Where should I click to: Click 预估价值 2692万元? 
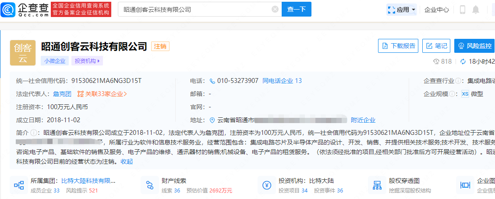click(209, 191)
